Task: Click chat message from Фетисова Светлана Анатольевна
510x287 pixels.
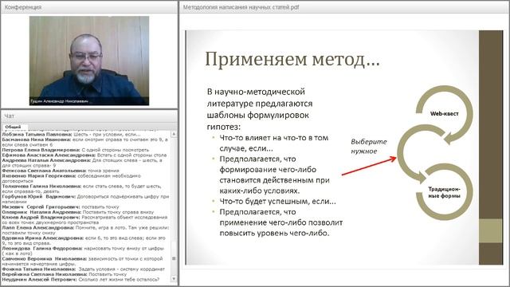Action: click(61, 171)
